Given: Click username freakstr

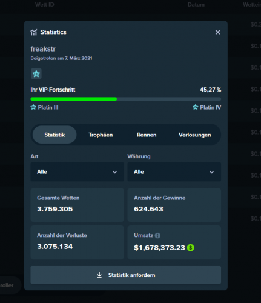Looking at the screenshot, I should tap(43, 49).
